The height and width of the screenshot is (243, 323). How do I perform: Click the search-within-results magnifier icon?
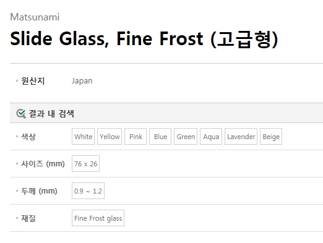click(21, 114)
